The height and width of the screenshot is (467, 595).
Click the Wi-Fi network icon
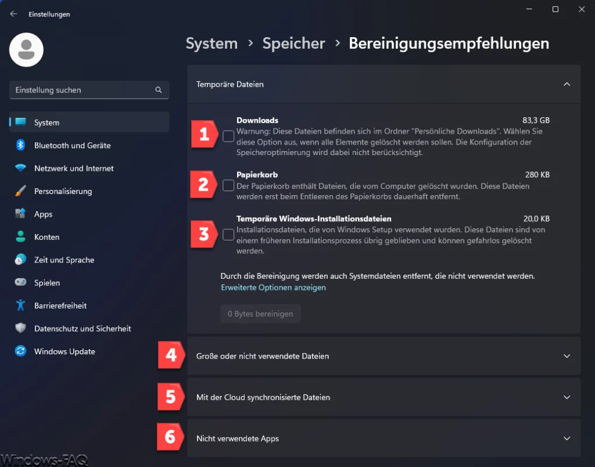(x=20, y=168)
